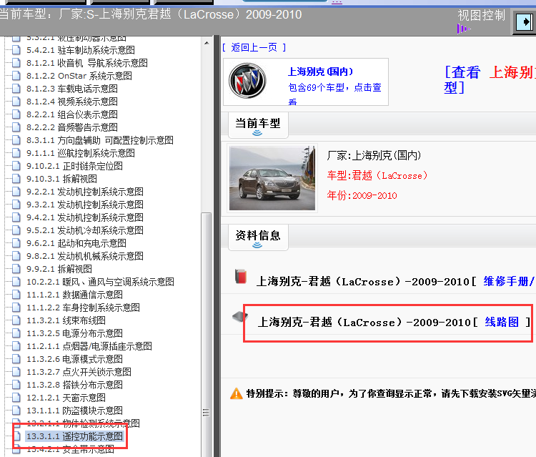Screen dimensions: 536x457
Task: Select 11.3.2.6 电源模式示意图
Action: pos(74,359)
